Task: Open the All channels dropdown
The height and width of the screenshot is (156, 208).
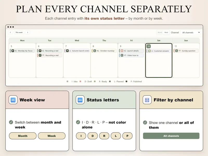Action: click(x=191, y=32)
